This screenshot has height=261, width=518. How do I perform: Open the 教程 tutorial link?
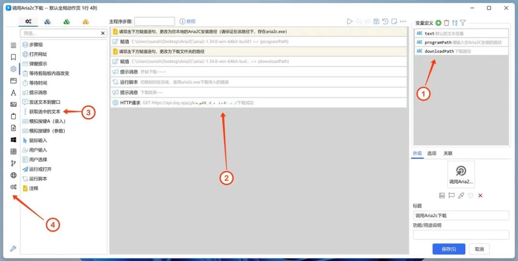[188, 22]
